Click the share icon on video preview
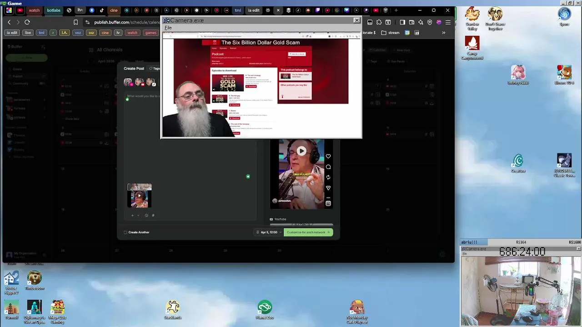 [x=328, y=188]
